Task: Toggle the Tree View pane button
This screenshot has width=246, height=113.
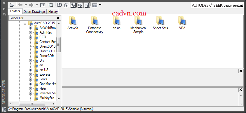Action: coord(73,5)
